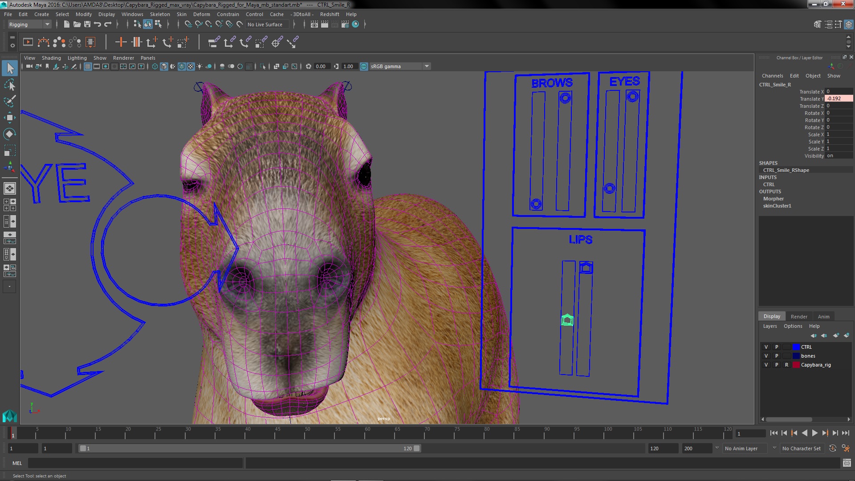
Task: Toggle wireframe on shaded in viewport
Action: [182, 66]
